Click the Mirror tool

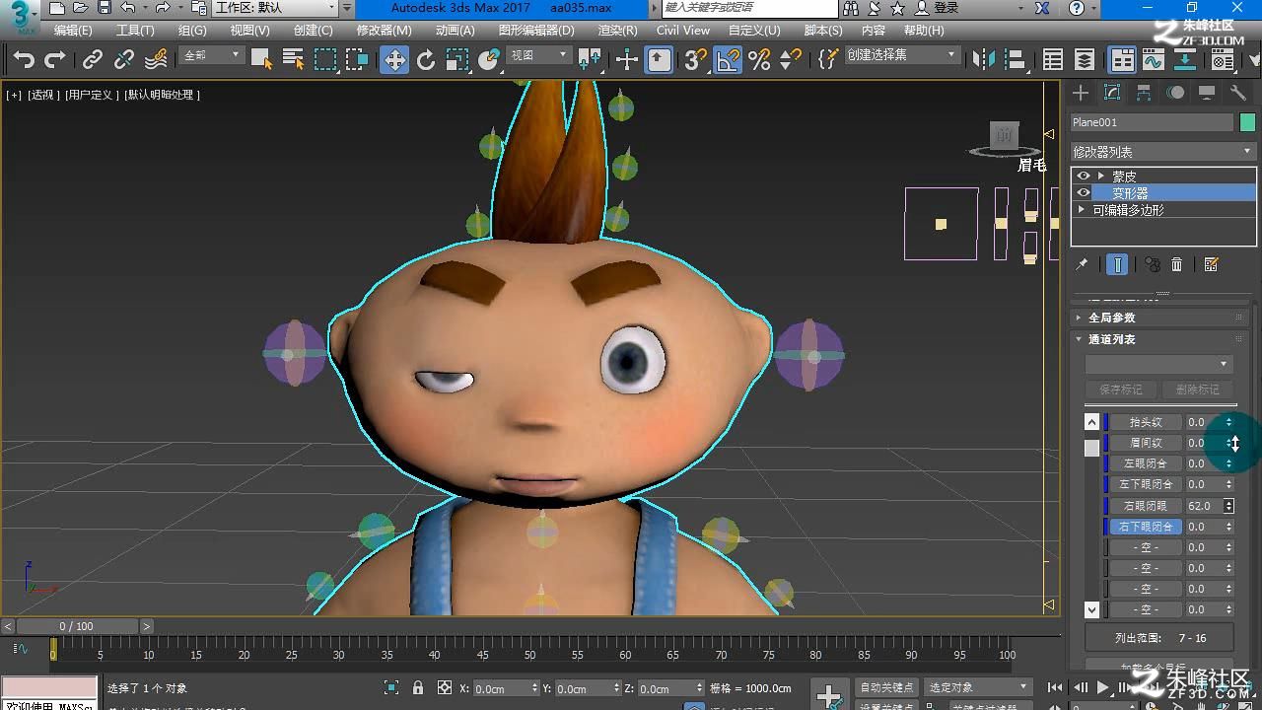pos(984,60)
